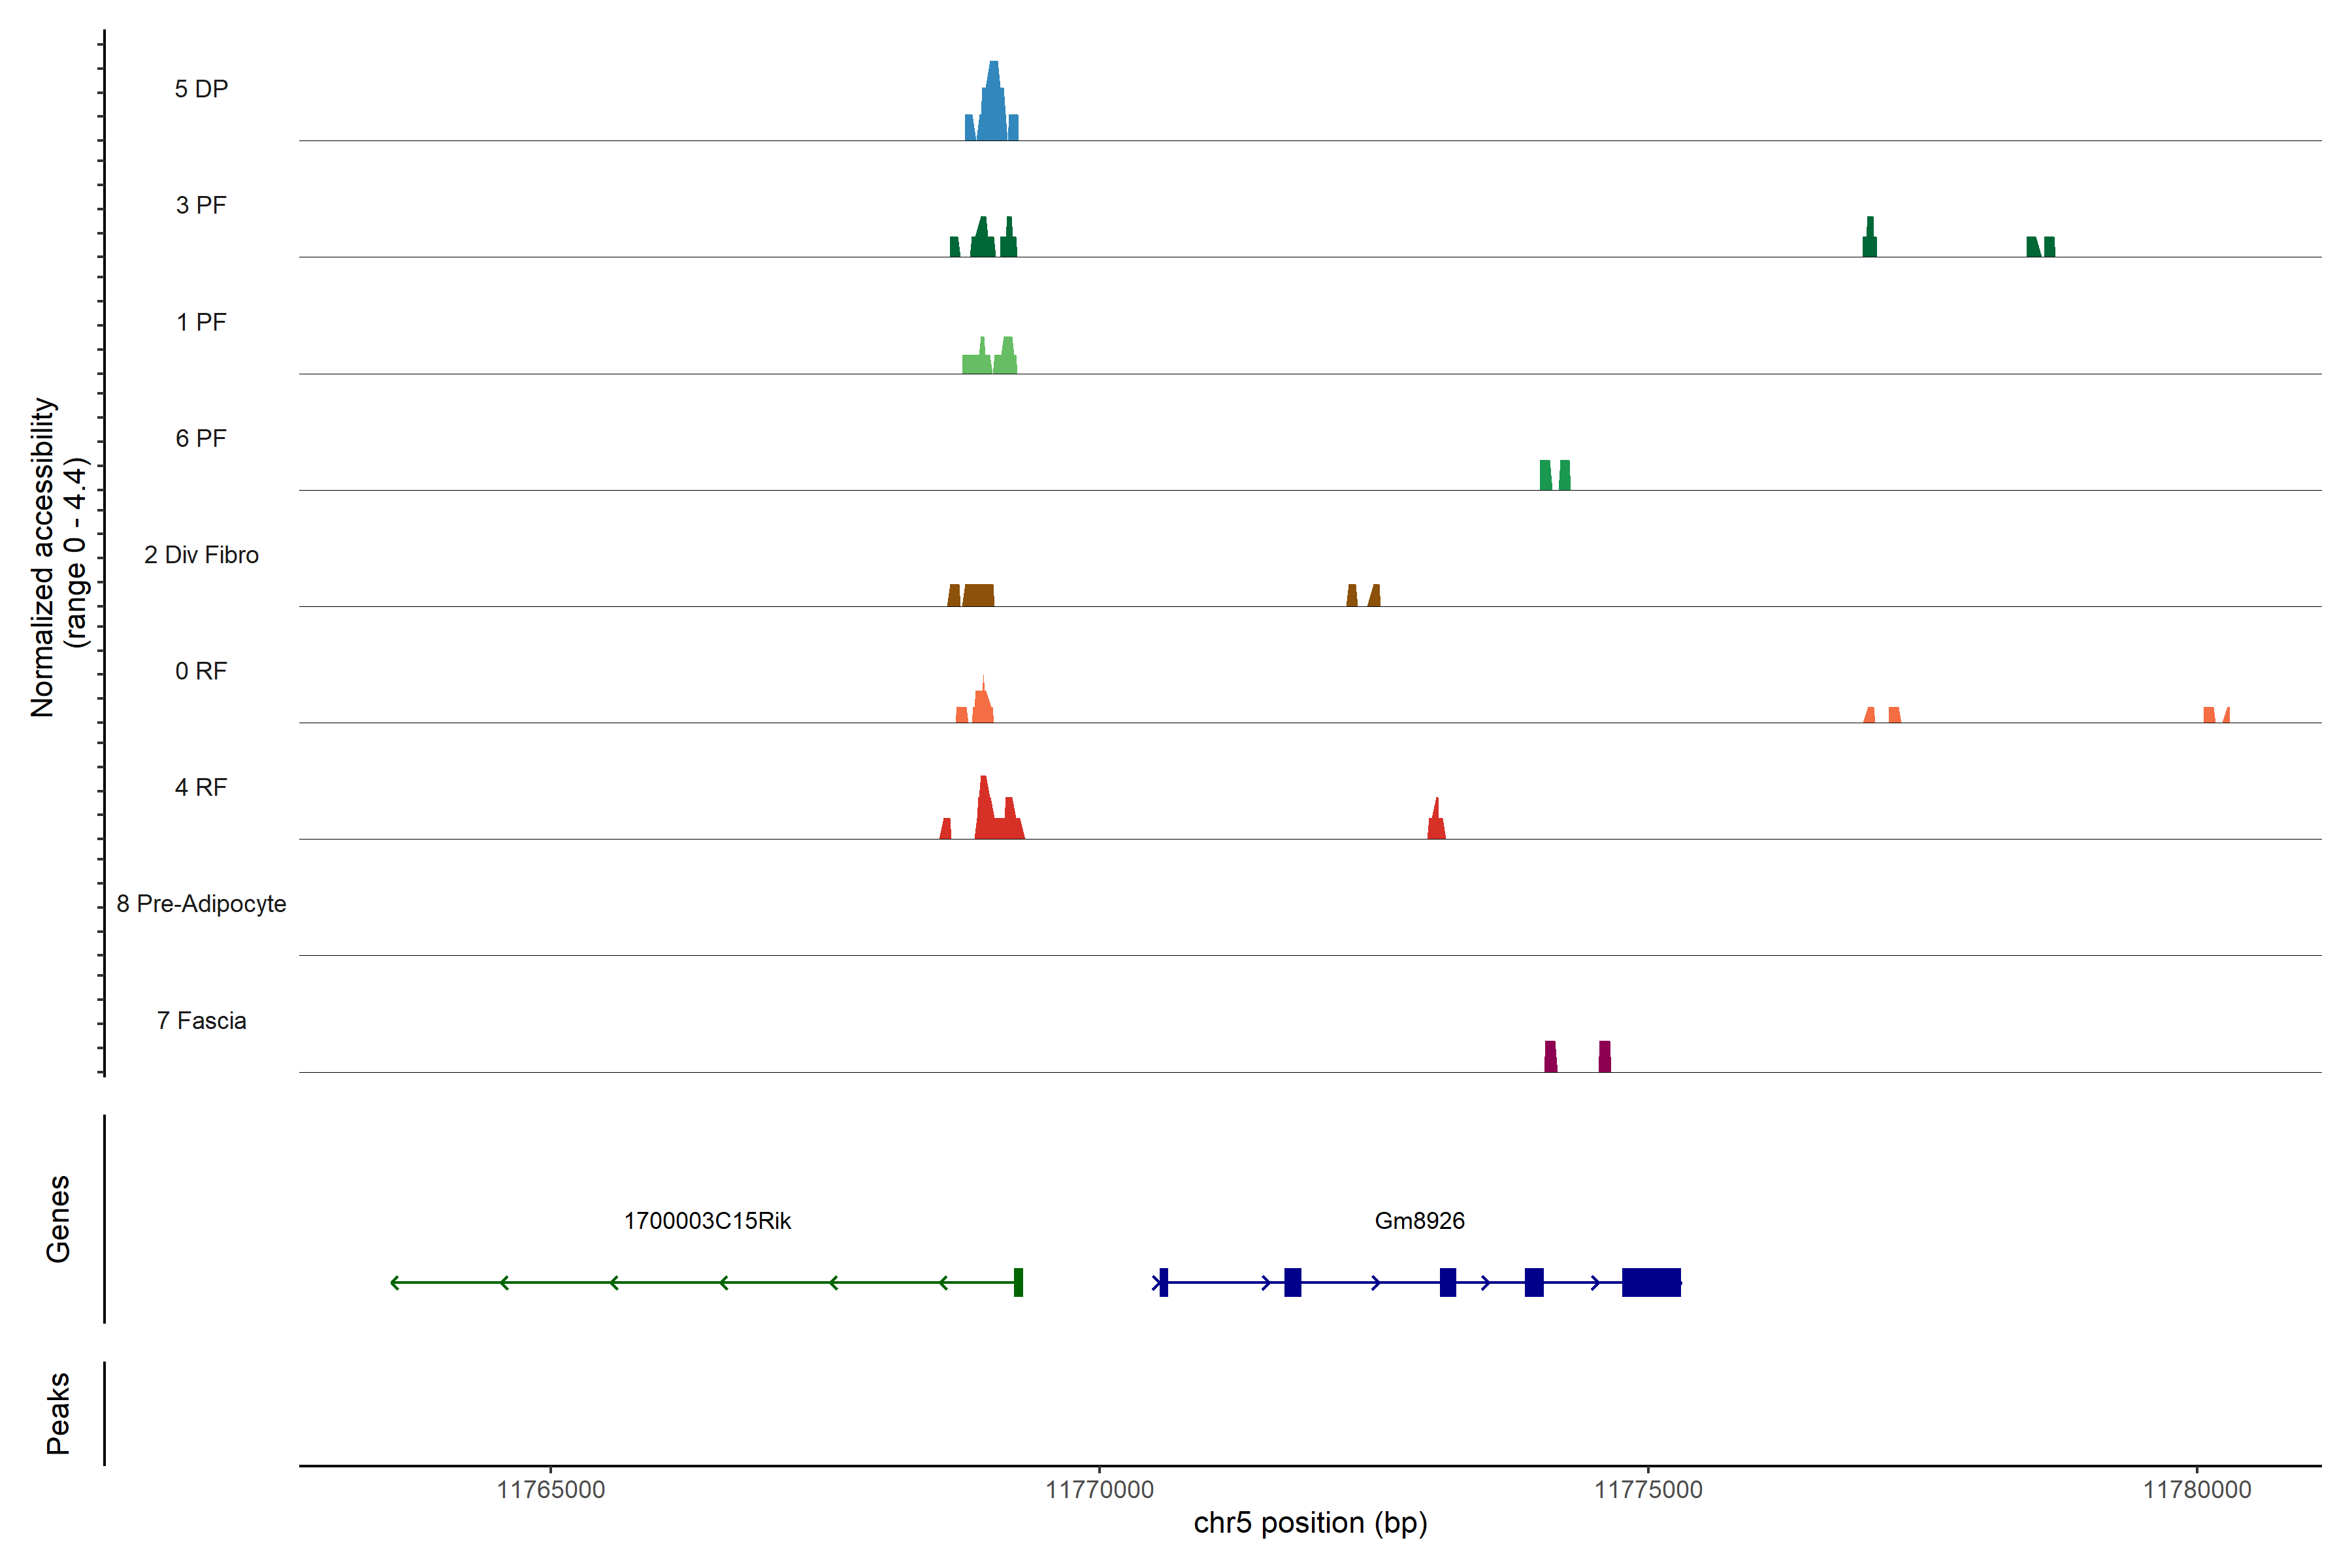2352x1568 pixels.
Task: Click the chr5 position axis title
Action: tap(1310, 1523)
